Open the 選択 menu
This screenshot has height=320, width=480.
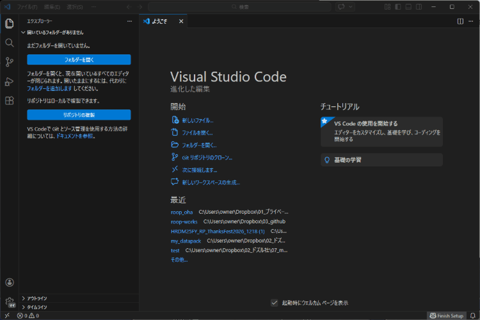[x=75, y=7]
